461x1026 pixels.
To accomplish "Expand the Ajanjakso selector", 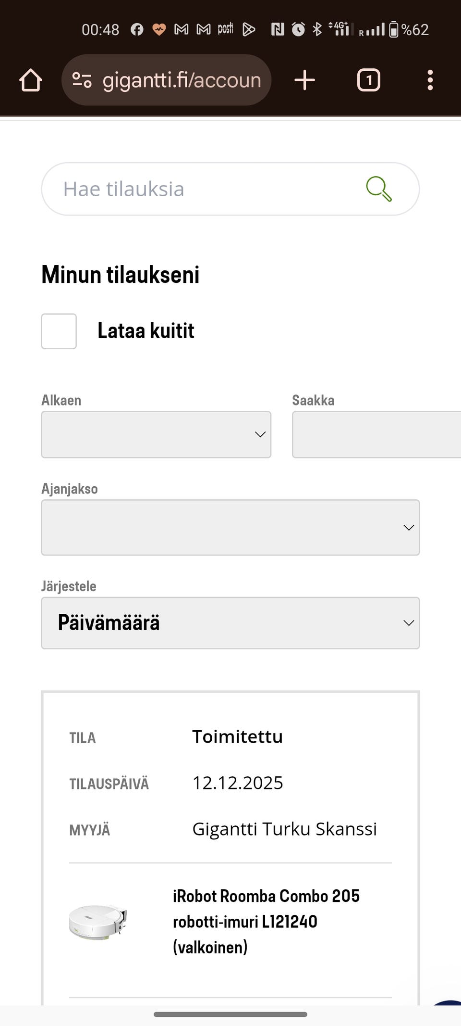I will tap(230, 527).
